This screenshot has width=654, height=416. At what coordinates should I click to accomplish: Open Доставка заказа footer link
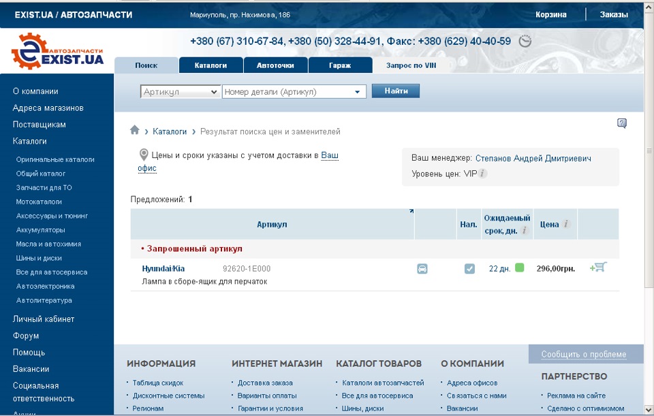265,383
